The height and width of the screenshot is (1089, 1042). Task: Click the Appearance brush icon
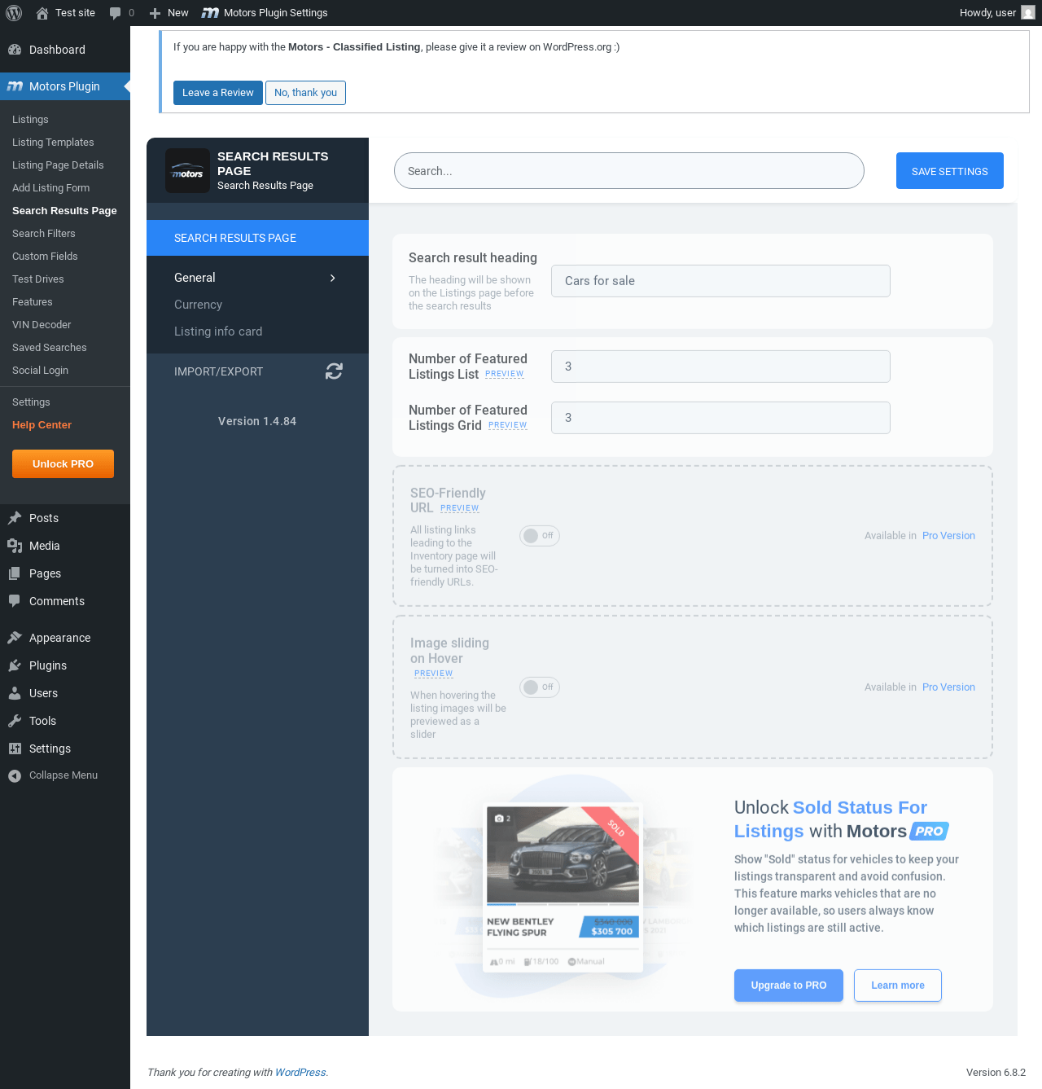(15, 638)
